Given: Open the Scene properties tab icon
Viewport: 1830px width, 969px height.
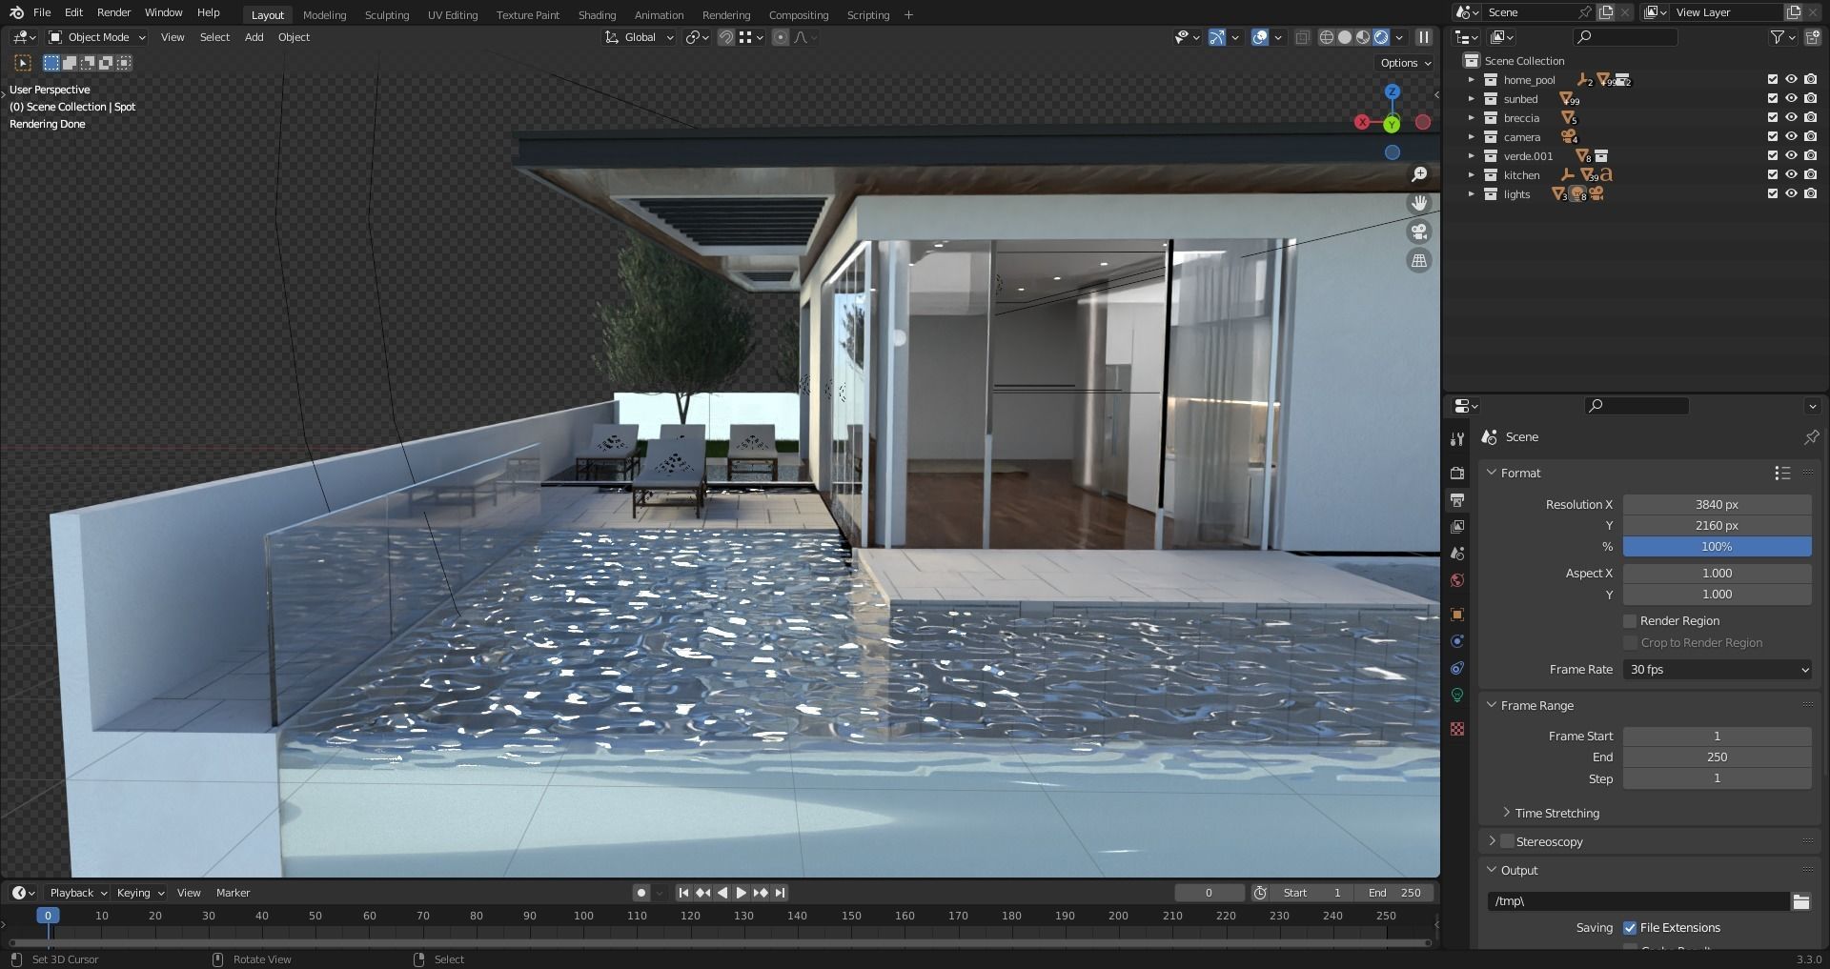Looking at the screenshot, I should point(1456,553).
